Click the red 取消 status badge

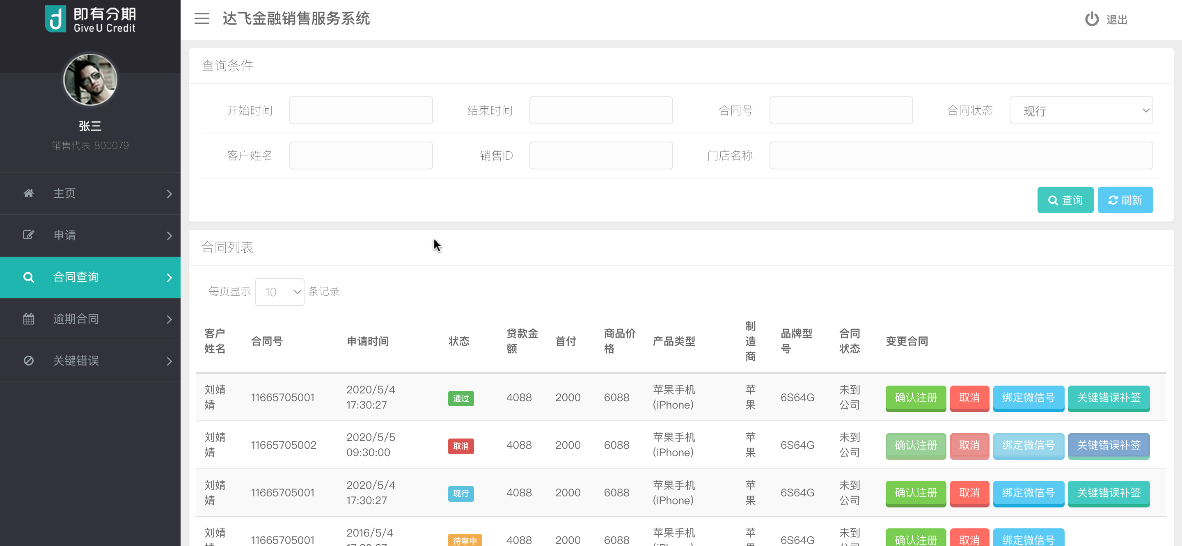point(460,446)
